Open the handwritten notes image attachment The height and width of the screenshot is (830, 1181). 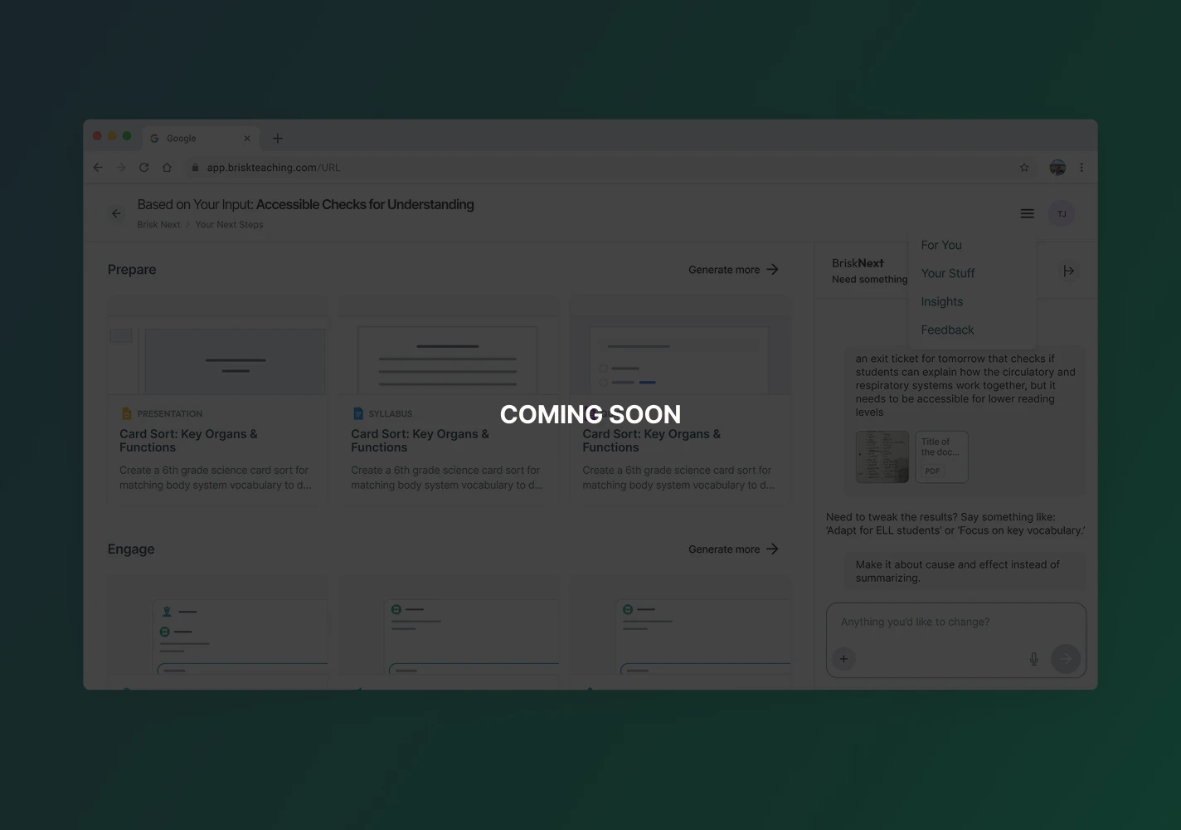[x=882, y=456]
